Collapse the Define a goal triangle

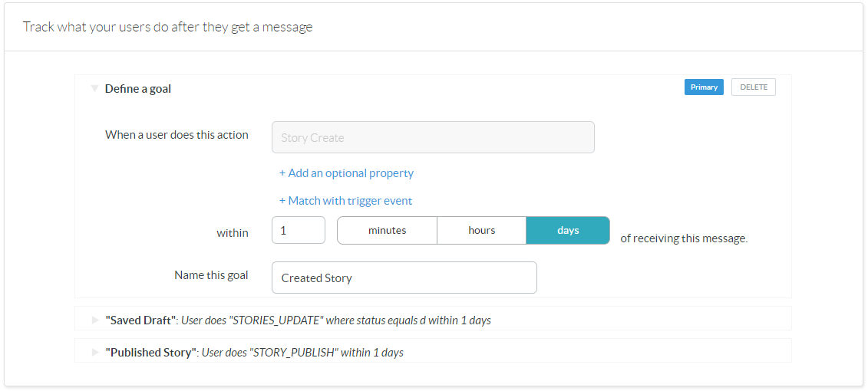[94, 89]
